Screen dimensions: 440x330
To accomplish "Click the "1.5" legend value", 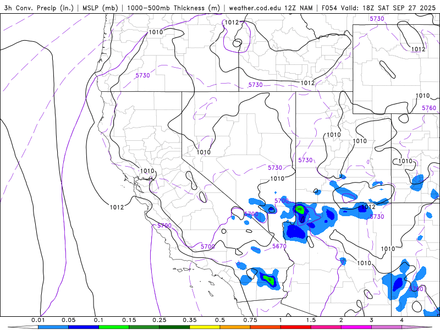I will click(311, 320).
